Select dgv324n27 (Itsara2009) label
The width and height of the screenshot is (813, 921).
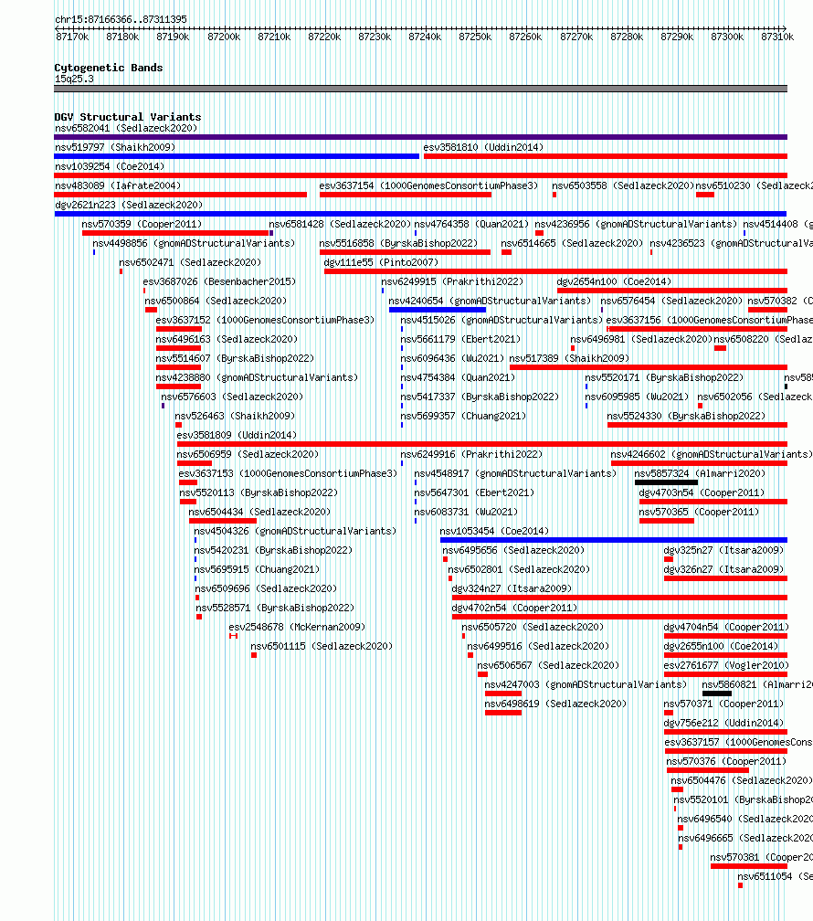[x=511, y=588]
